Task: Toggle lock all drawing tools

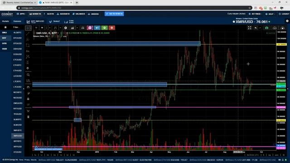Action: pos(28,99)
